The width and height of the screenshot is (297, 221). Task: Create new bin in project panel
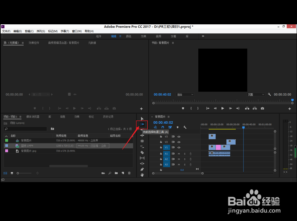click(116, 173)
